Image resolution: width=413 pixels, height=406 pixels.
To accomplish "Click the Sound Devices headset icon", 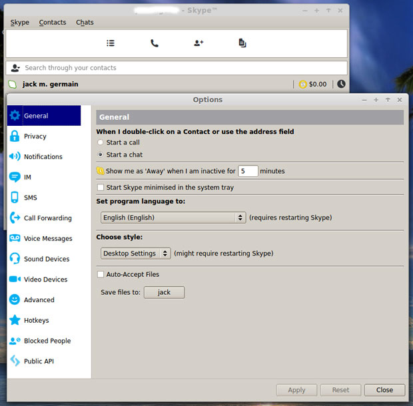I will (15, 258).
